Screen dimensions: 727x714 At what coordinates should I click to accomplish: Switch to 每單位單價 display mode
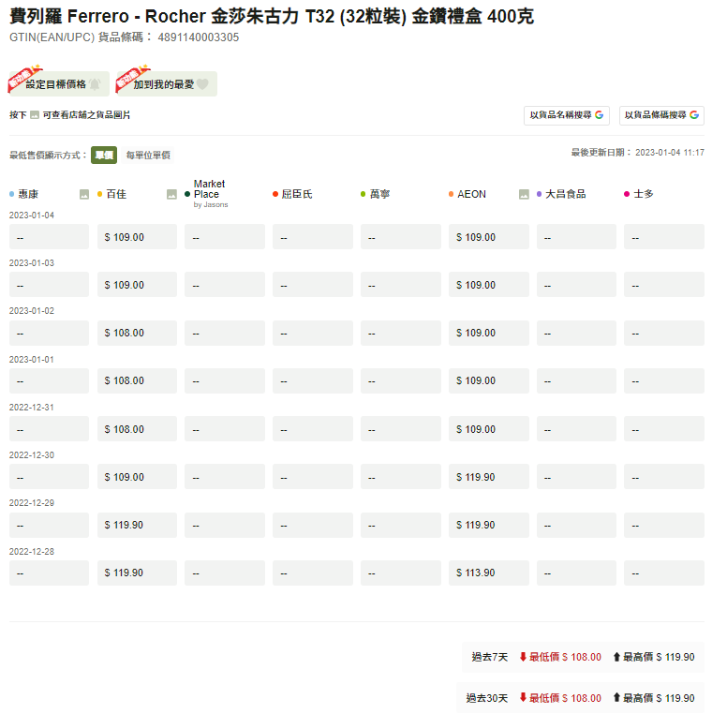[x=148, y=155]
